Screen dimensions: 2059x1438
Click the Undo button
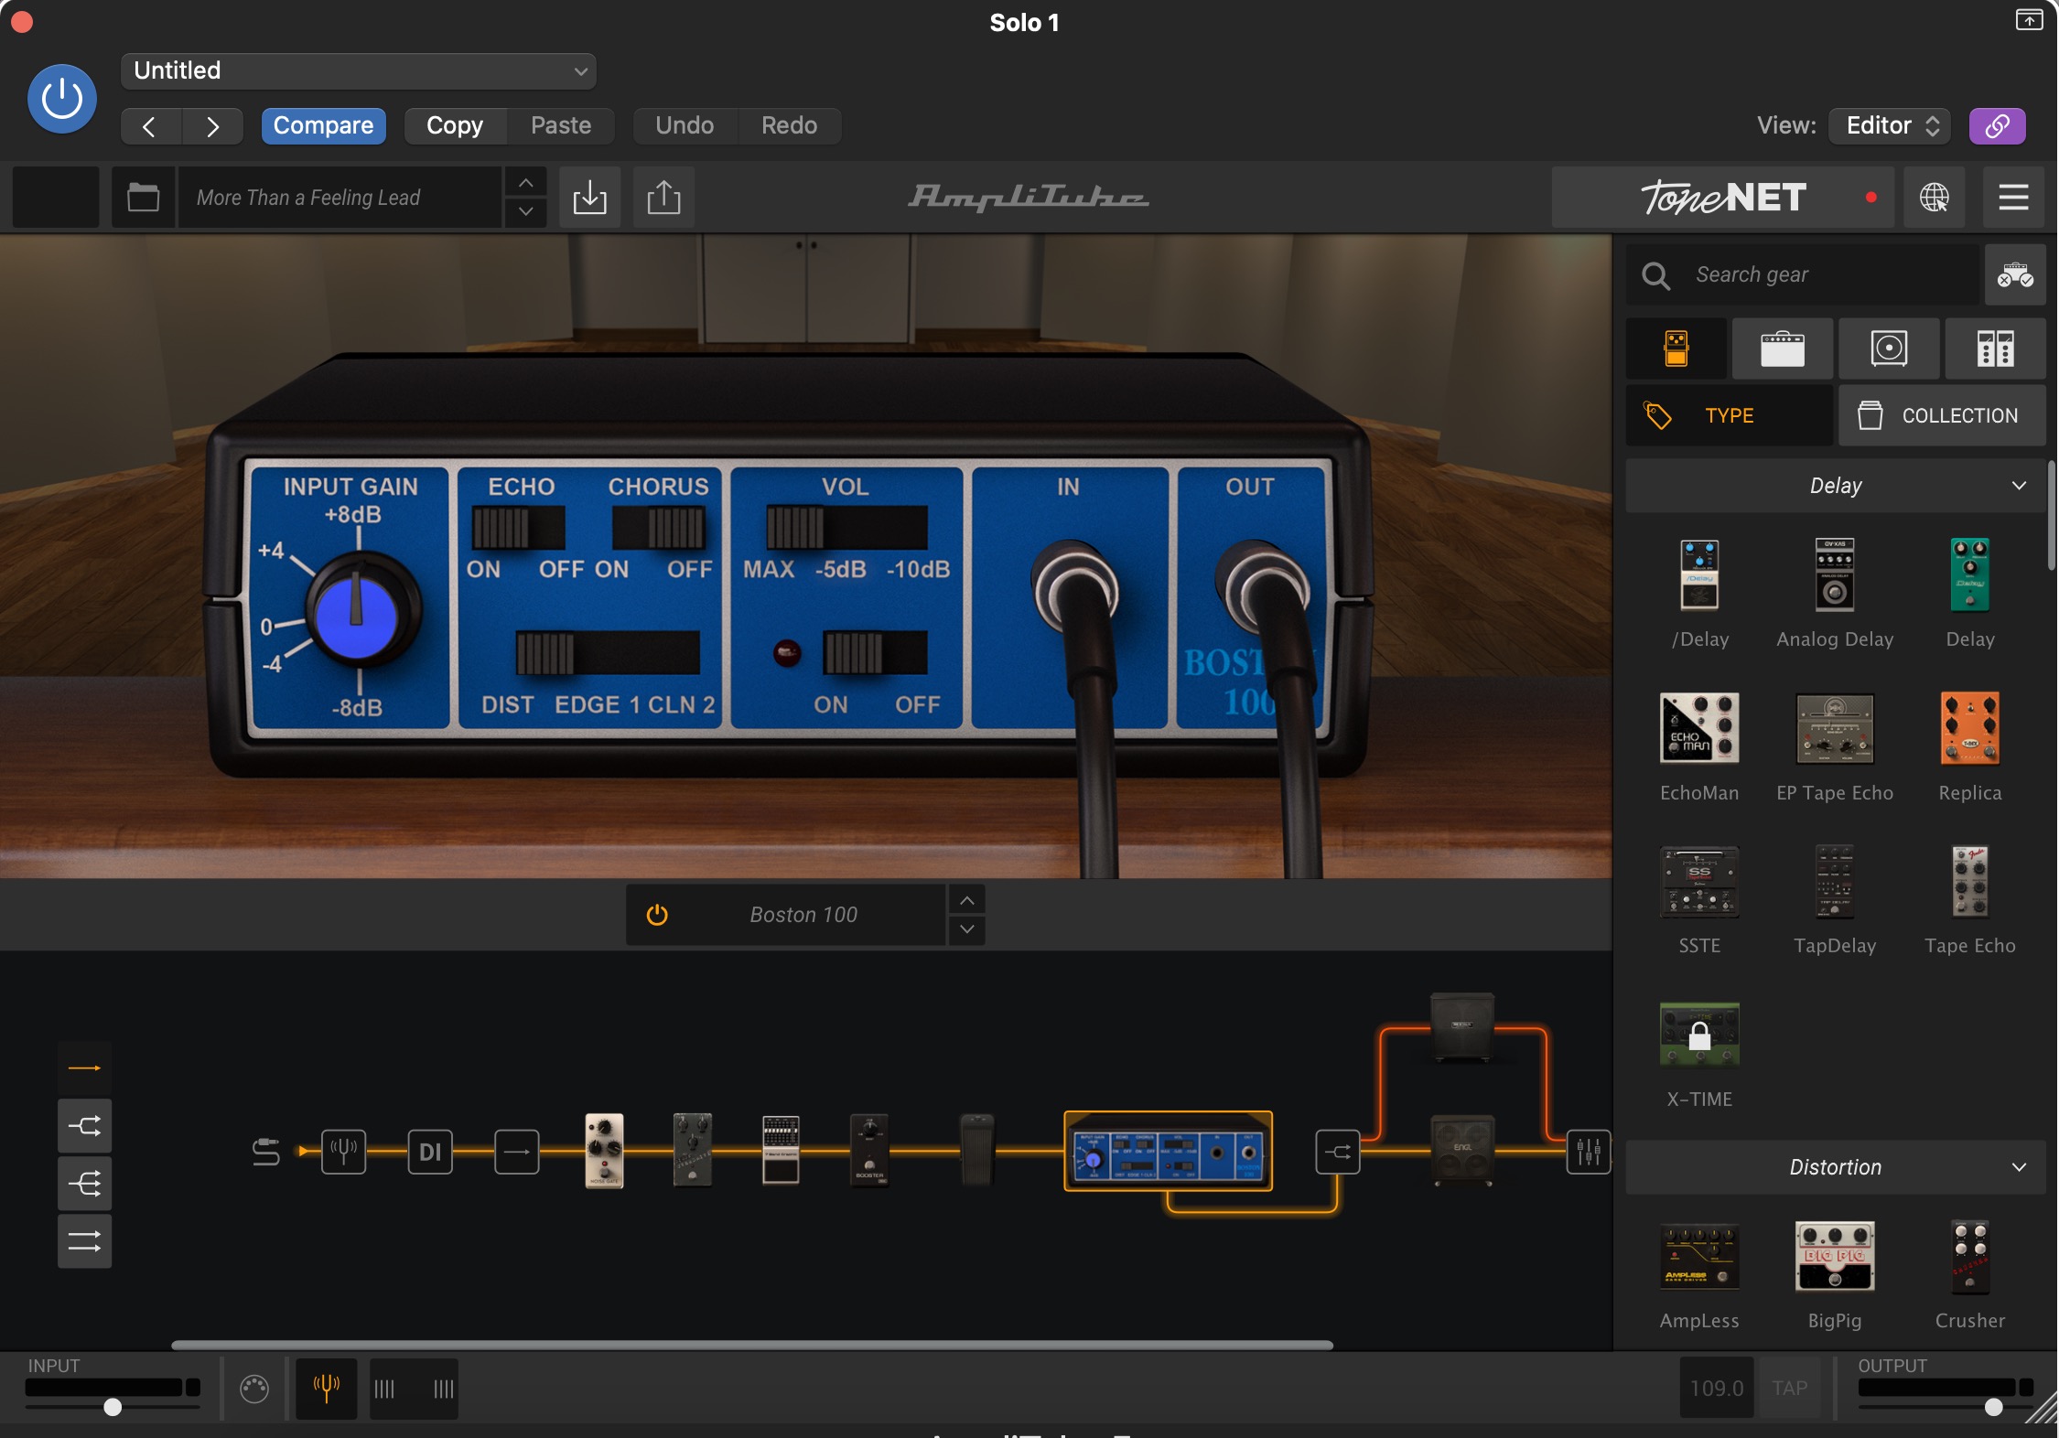click(x=685, y=125)
